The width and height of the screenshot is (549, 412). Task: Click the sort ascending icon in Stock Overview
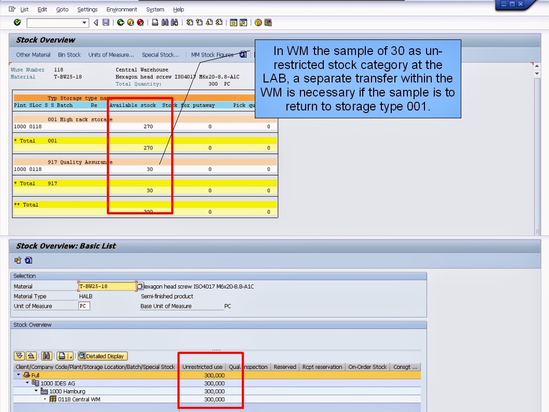pyautogui.click(x=32, y=356)
